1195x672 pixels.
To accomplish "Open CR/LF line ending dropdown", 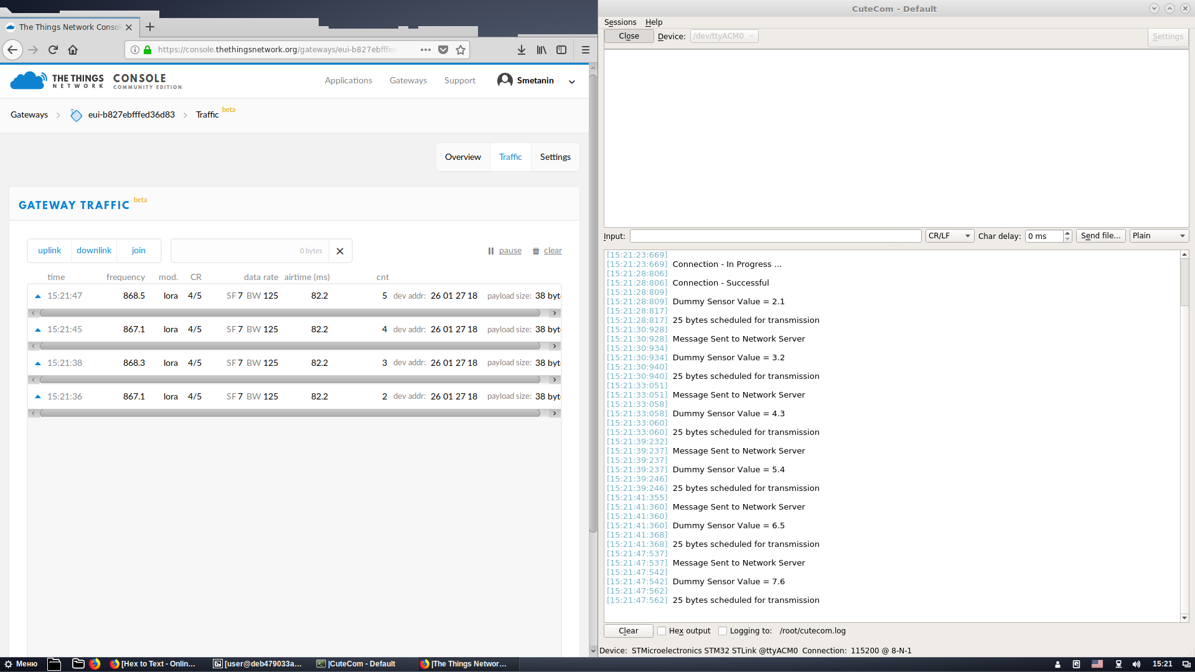I will [x=950, y=236].
